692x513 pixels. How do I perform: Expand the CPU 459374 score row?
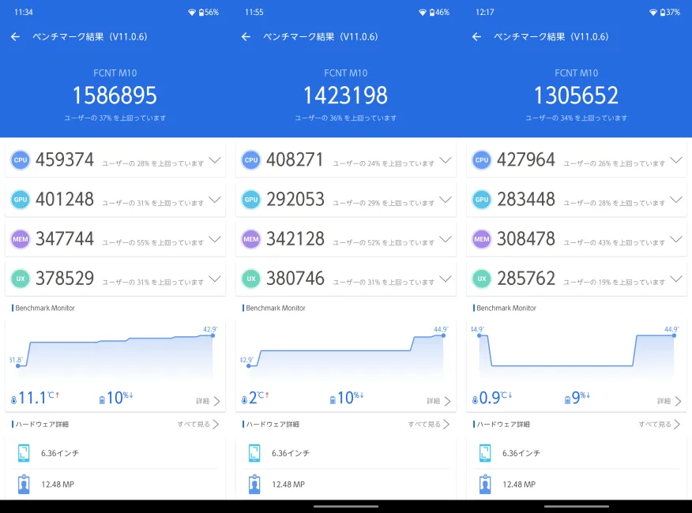(x=215, y=160)
